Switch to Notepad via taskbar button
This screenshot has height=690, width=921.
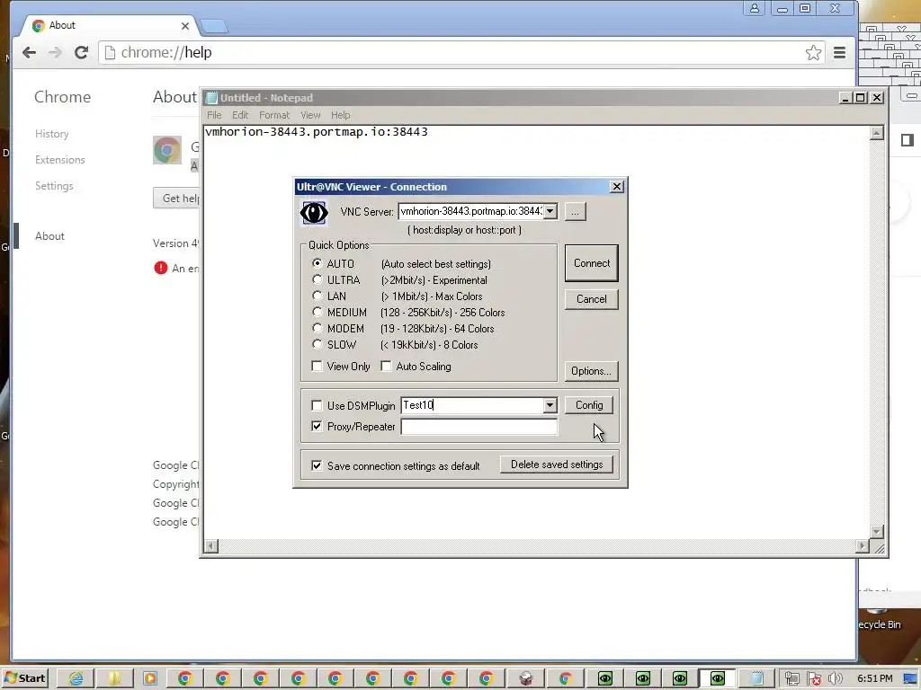click(x=756, y=679)
